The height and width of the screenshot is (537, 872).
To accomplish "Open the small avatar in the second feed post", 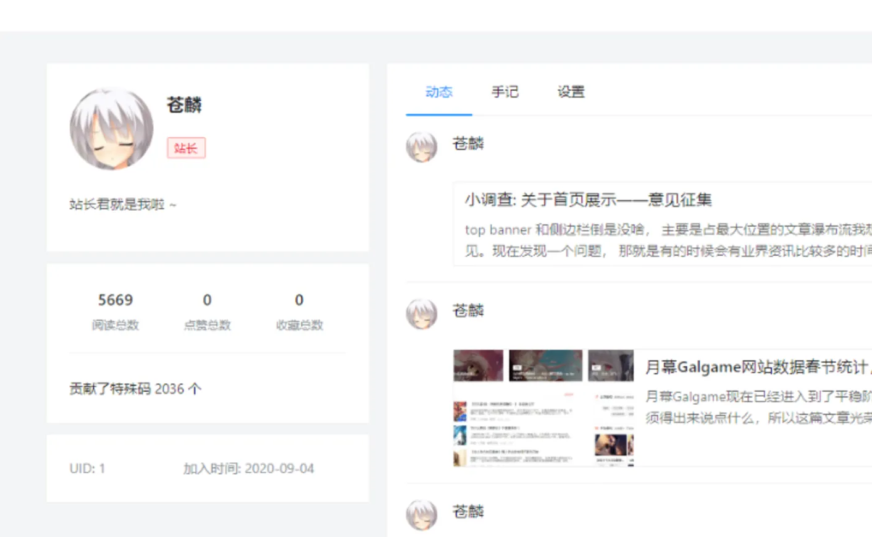I will tap(421, 313).
